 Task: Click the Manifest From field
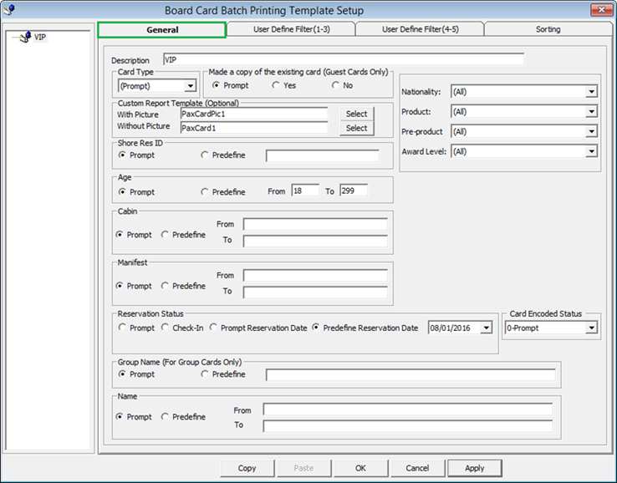315,275
